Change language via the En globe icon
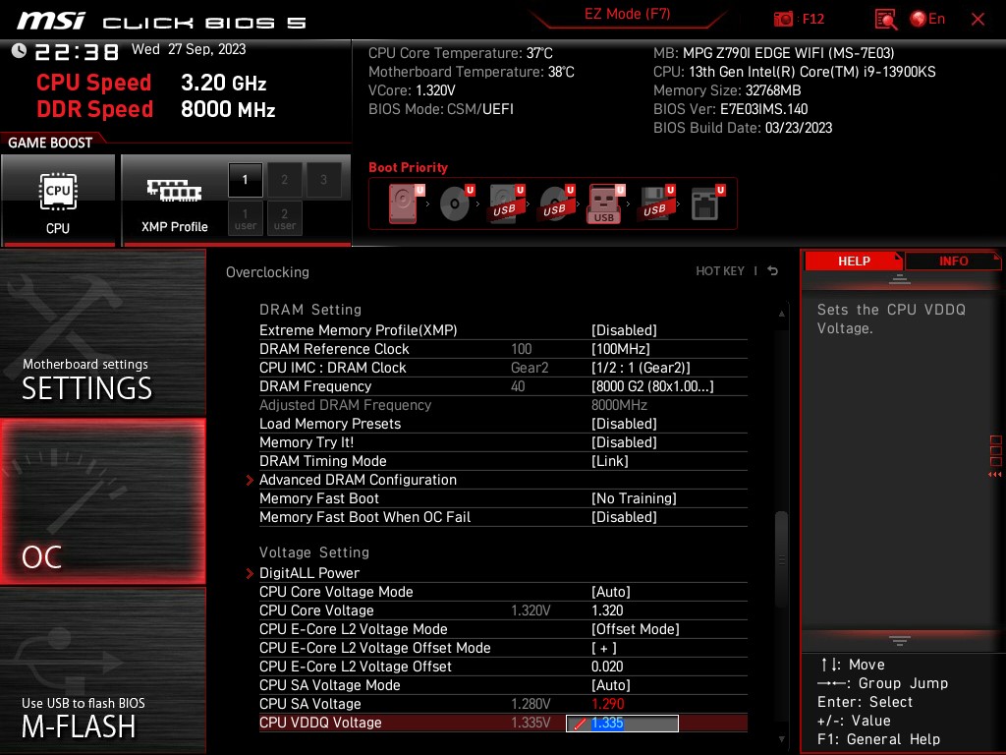This screenshot has height=755, width=1006. pyautogui.click(x=927, y=19)
